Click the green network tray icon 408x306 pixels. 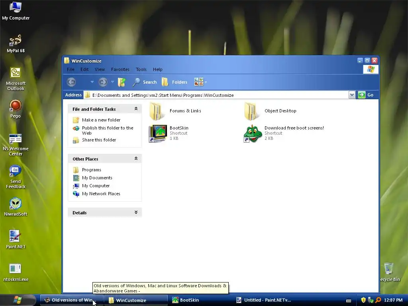point(371,300)
